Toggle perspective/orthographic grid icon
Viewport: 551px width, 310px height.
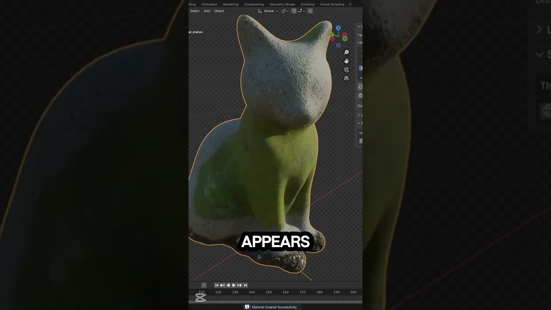346,78
